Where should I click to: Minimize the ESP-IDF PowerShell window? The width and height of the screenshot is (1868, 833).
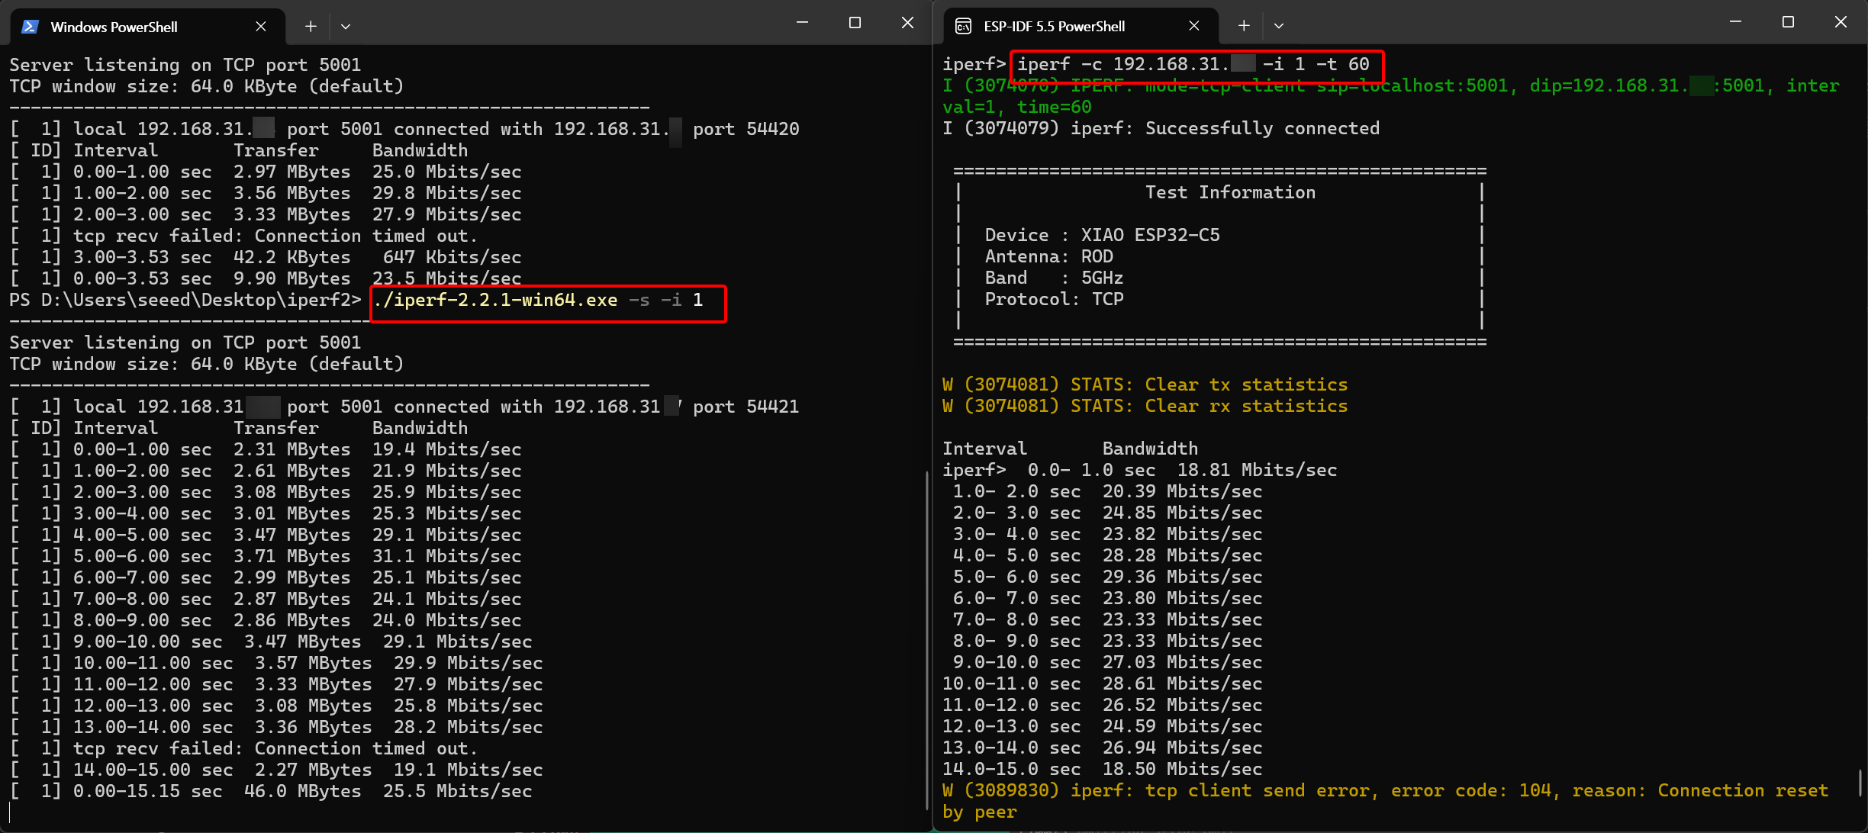1735,22
